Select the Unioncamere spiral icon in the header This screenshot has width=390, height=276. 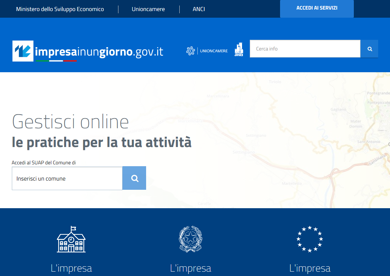[191, 50]
